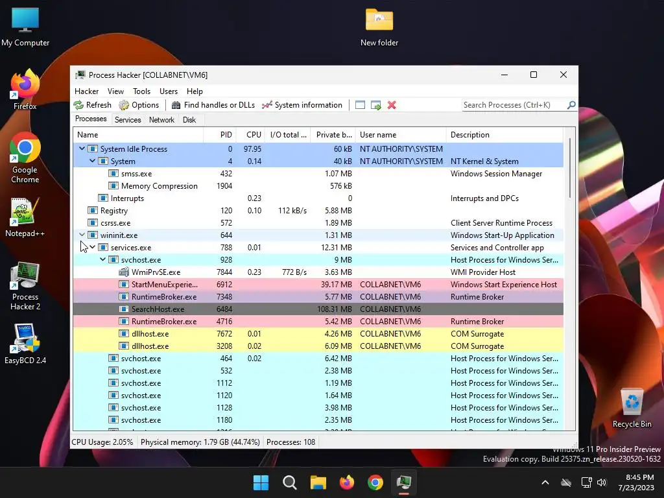
Task: Collapse the System Idle Process tree
Action: coord(82,148)
